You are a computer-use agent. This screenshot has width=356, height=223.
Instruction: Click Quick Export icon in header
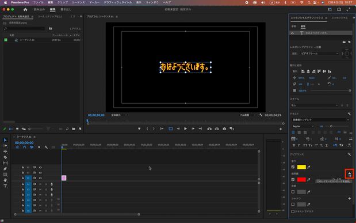[339, 9]
